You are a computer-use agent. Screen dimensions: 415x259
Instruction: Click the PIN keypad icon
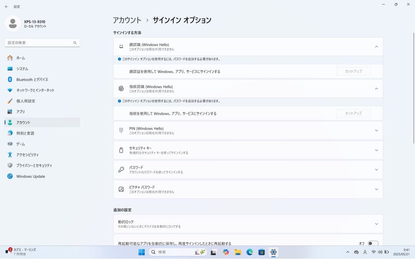(x=121, y=130)
